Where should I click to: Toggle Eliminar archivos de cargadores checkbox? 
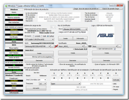(x=53, y=57)
